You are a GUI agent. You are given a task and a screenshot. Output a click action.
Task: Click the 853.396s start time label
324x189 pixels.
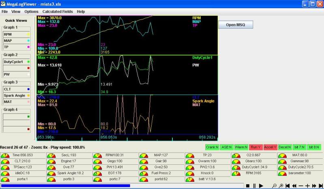pos(46,137)
